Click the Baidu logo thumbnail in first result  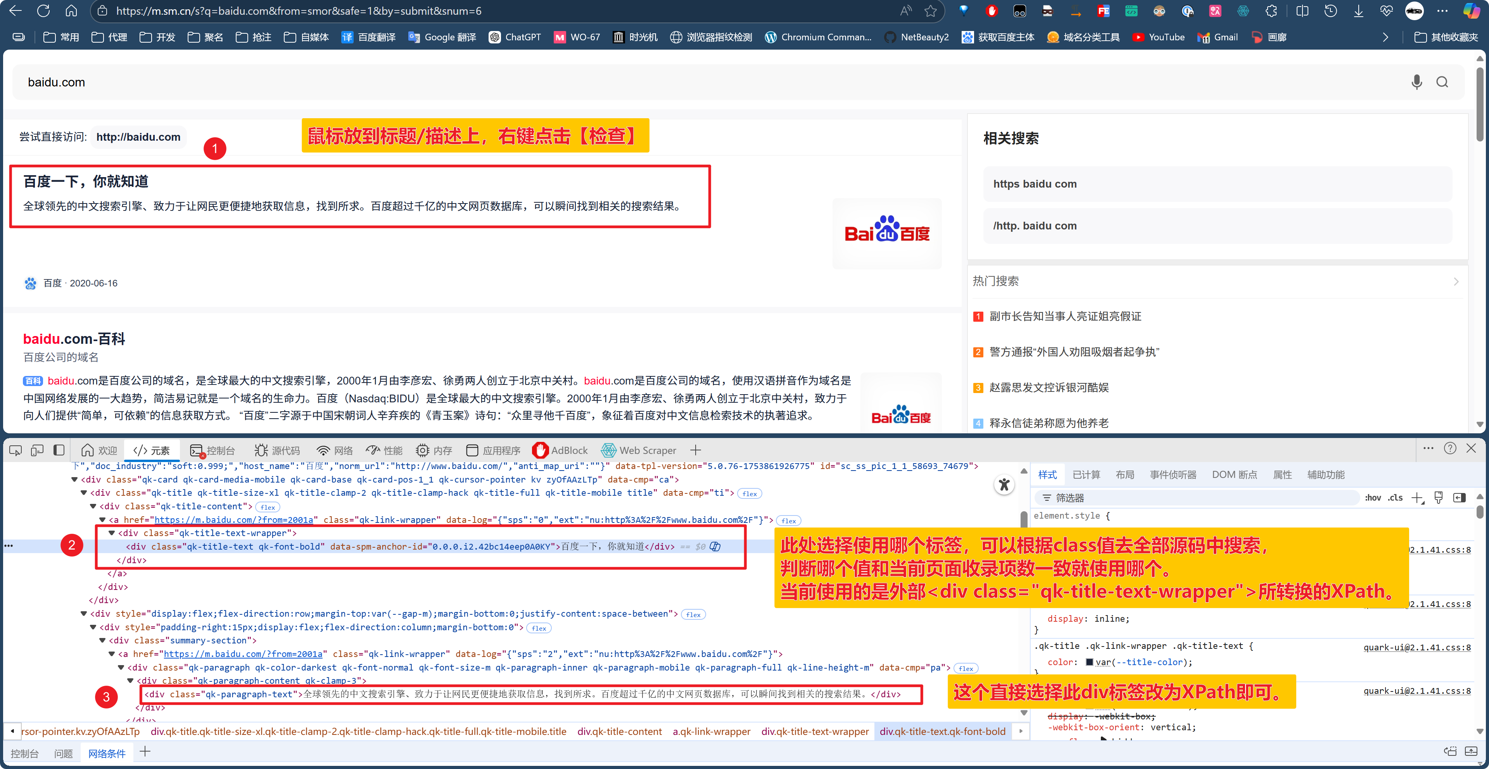coord(887,233)
